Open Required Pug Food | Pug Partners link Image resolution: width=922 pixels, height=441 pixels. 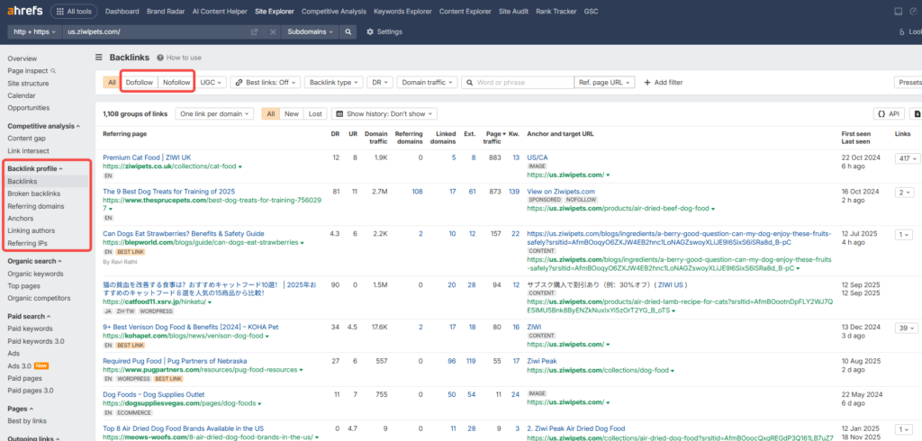(x=175, y=361)
